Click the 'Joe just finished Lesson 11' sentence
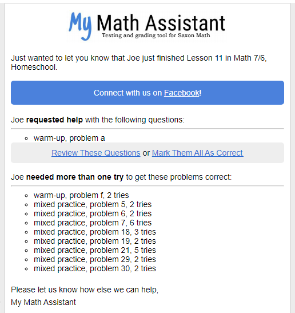The width and height of the screenshot is (295, 313). [x=138, y=62]
